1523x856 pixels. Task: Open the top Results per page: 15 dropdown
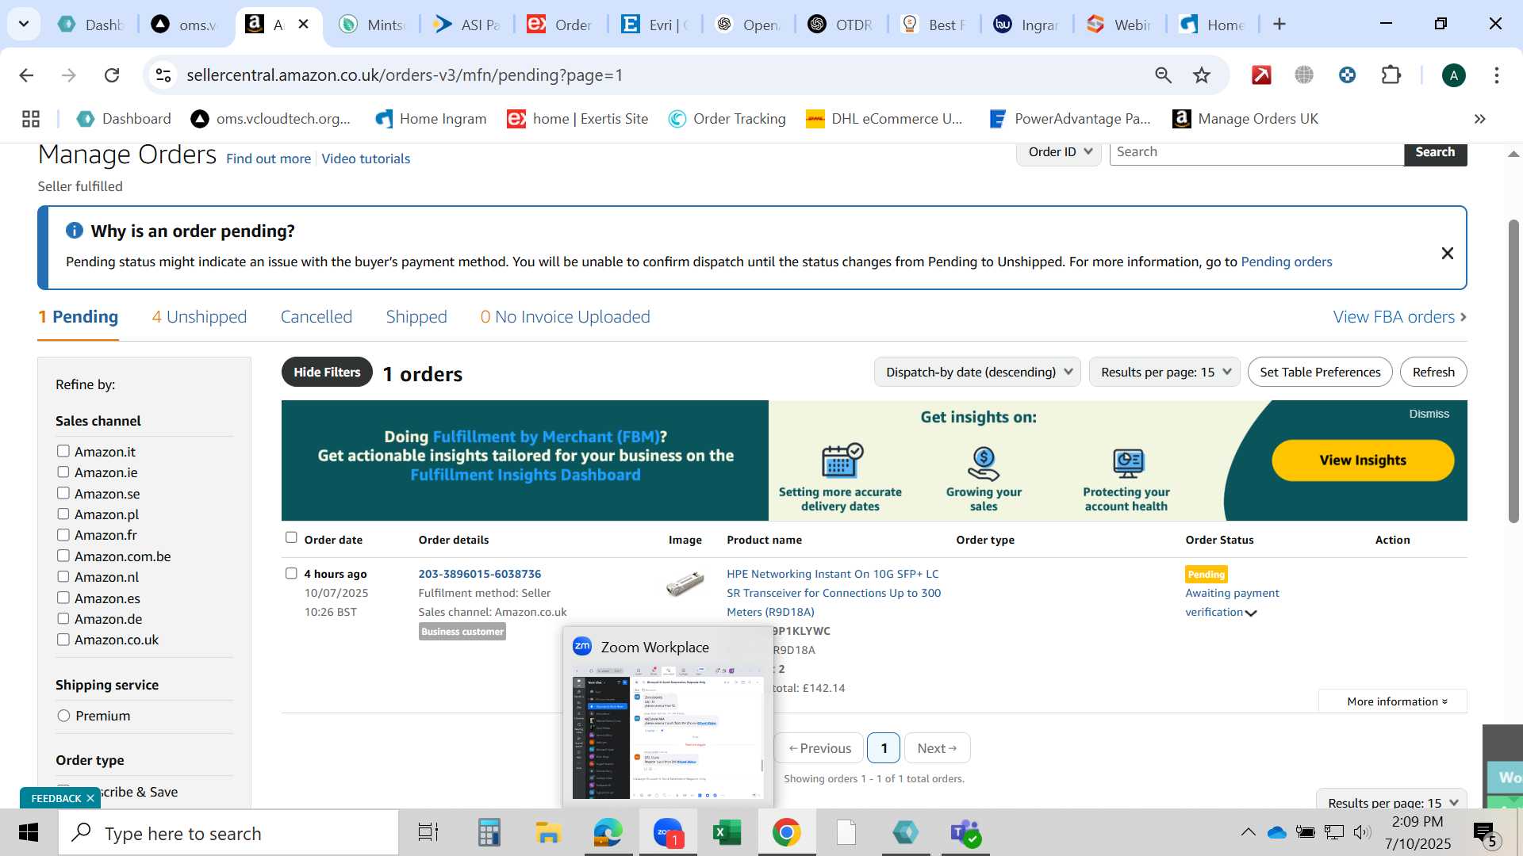[1164, 372]
